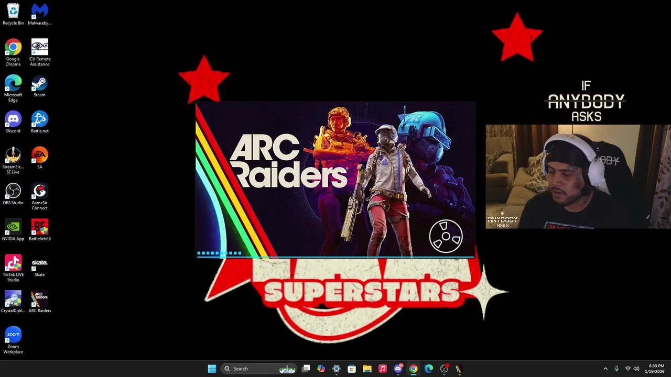Screen dimensions: 671x377
Task: Open Wi-Fi network quick settings
Action: click(x=627, y=369)
